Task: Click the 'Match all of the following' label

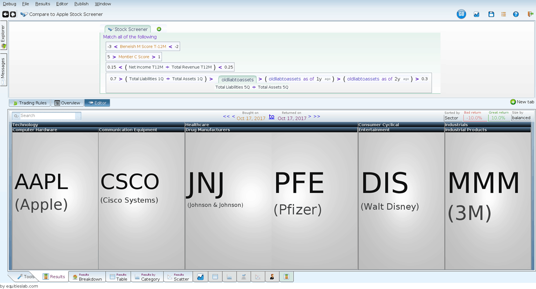Action: tap(130, 37)
